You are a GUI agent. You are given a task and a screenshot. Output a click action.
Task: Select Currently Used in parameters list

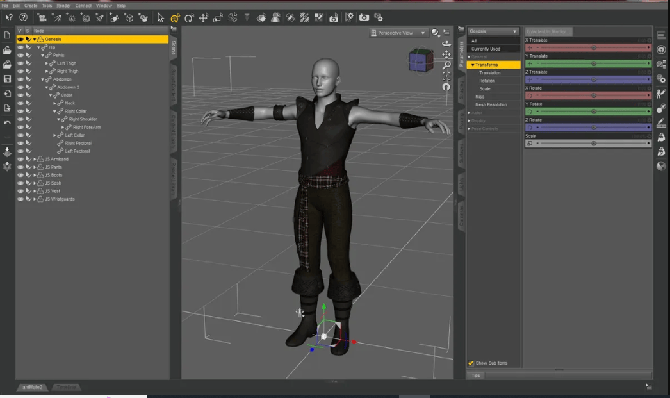coord(486,49)
